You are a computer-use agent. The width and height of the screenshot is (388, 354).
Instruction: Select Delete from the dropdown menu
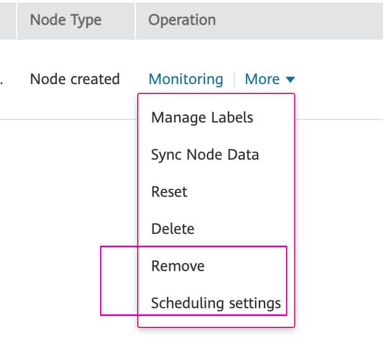172,229
